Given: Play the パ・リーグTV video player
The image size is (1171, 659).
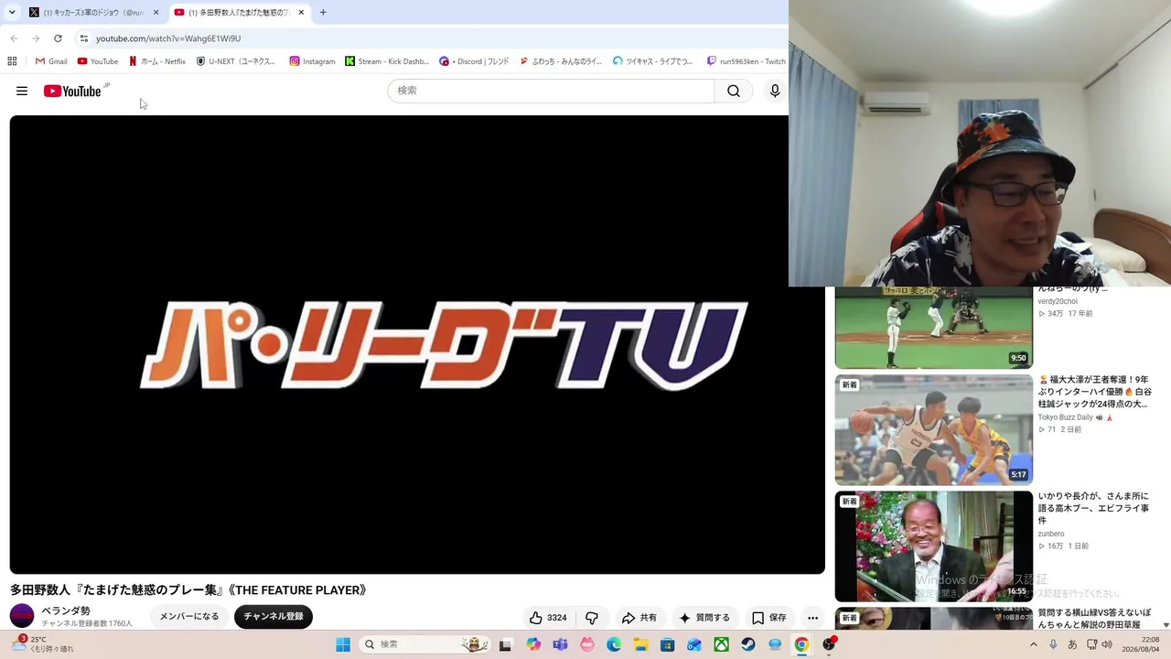Looking at the screenshot, I should 417,344.
